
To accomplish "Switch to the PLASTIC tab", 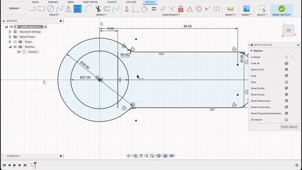I will (x=112, y=2).
